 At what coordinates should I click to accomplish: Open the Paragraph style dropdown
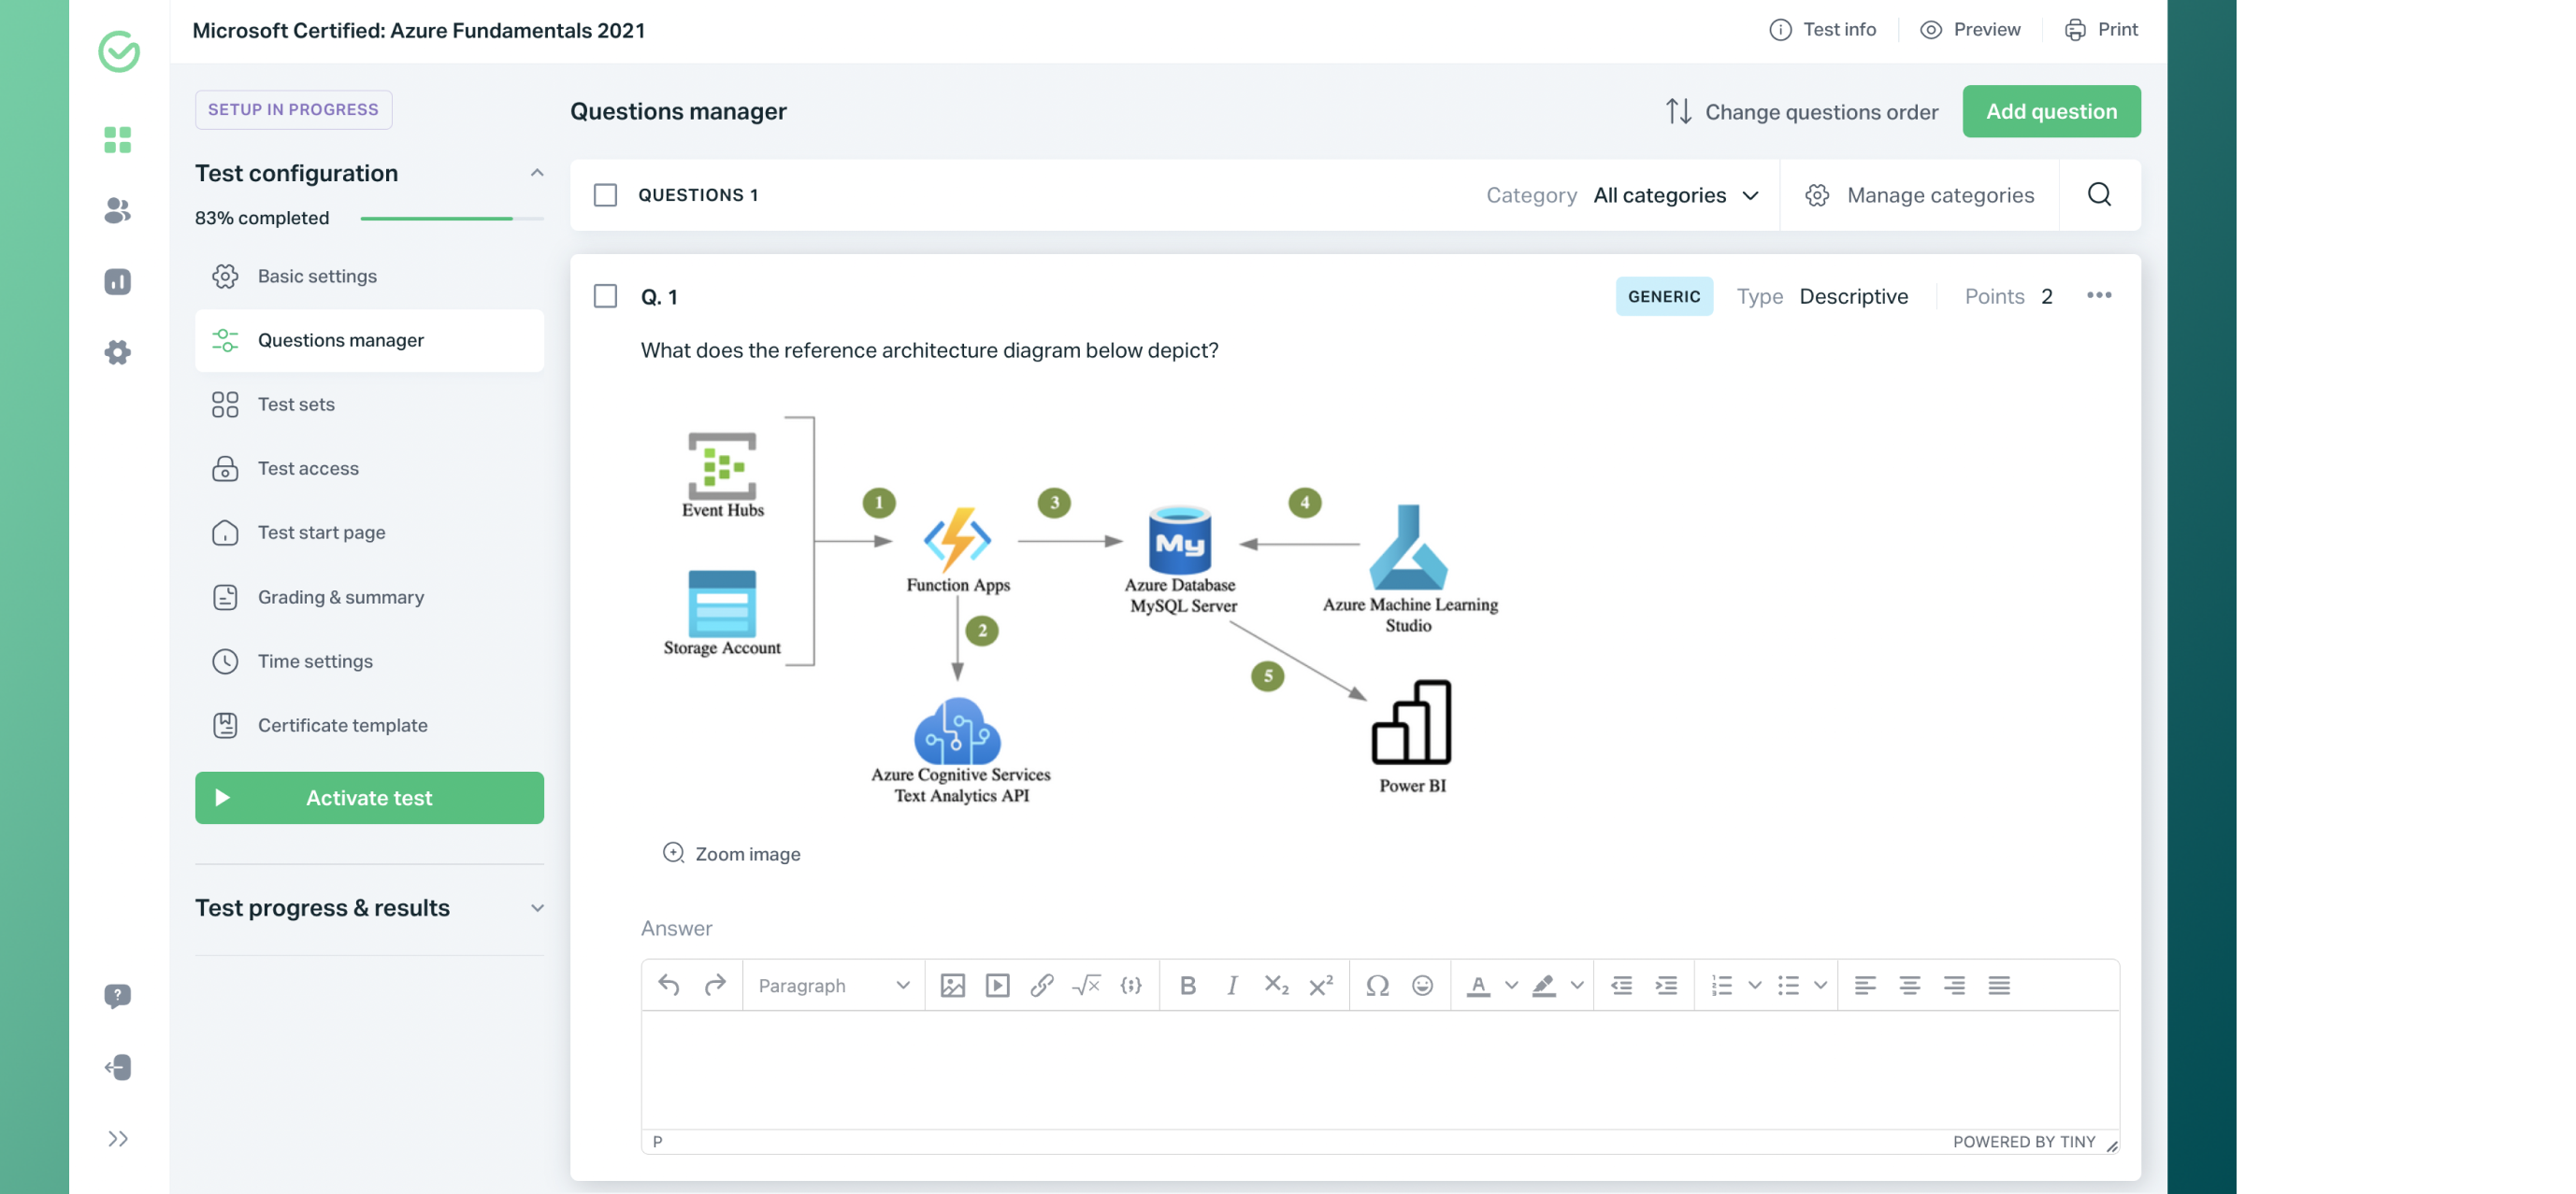point(832,985)
